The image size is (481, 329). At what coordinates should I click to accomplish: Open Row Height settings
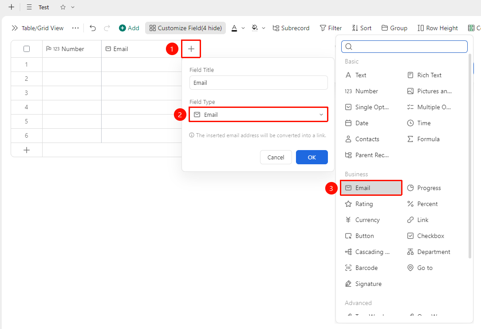pos(438,28)
